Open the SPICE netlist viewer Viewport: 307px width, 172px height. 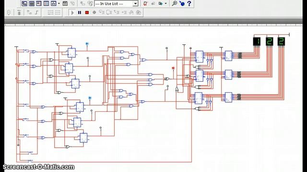(39, 3)
